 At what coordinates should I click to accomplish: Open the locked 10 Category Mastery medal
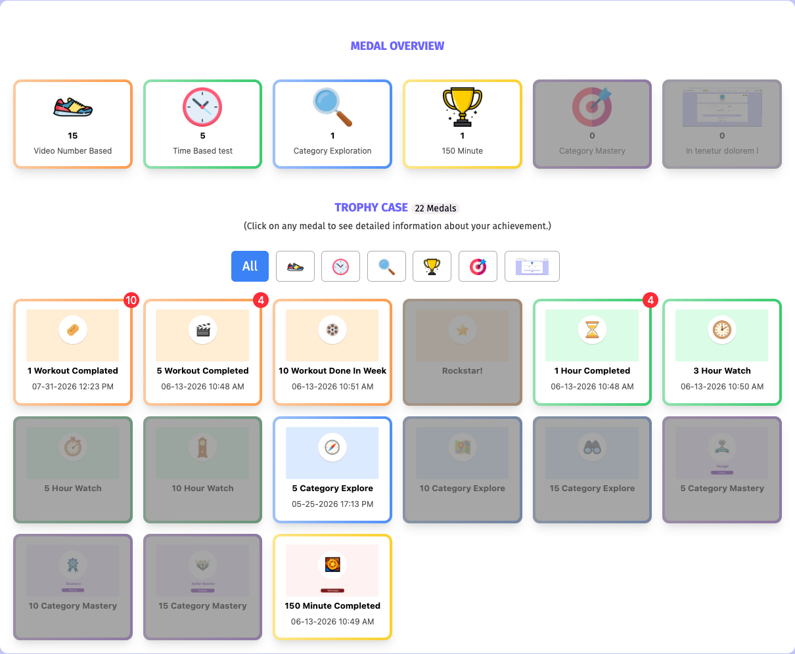[73, 587]
